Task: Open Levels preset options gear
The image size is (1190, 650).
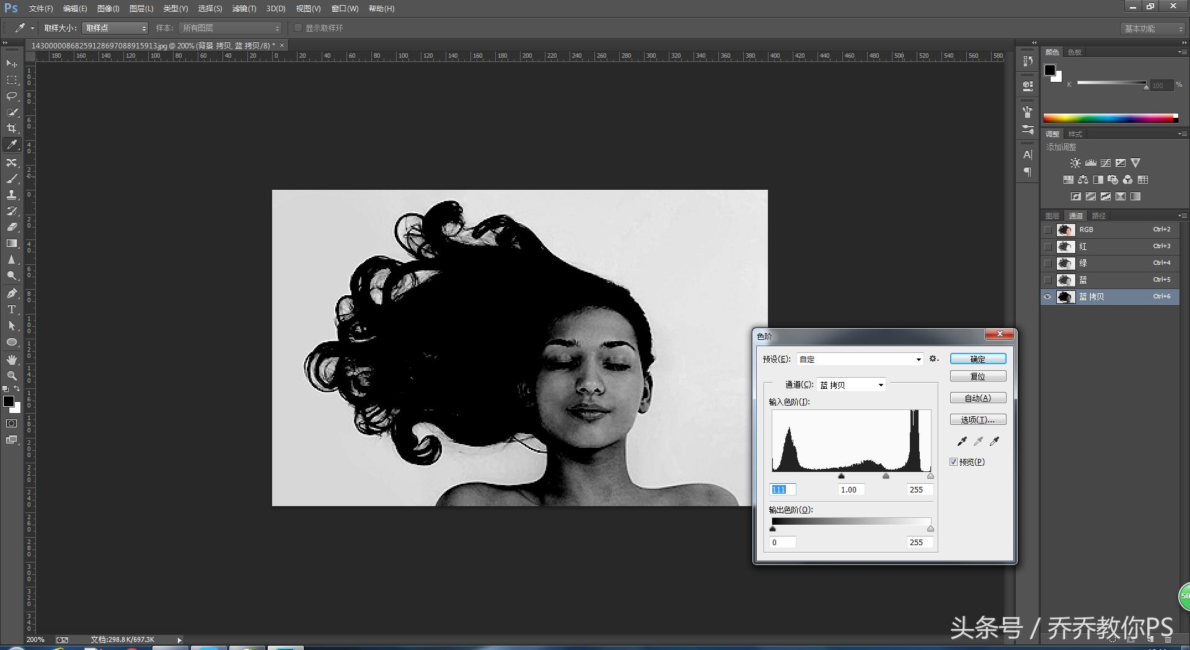Action: coord(933,359)
